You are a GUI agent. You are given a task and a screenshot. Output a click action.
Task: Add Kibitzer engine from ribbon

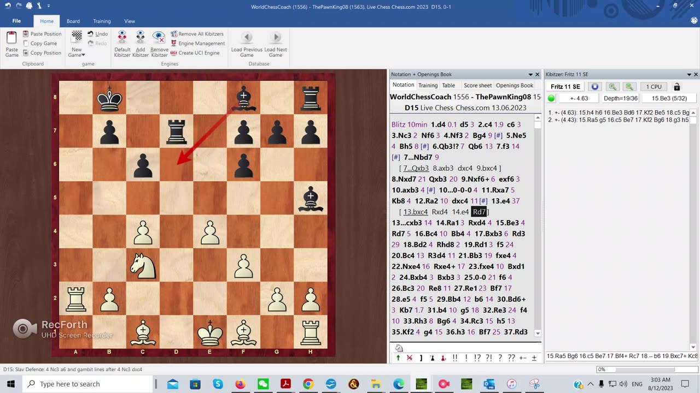point(140,44)
